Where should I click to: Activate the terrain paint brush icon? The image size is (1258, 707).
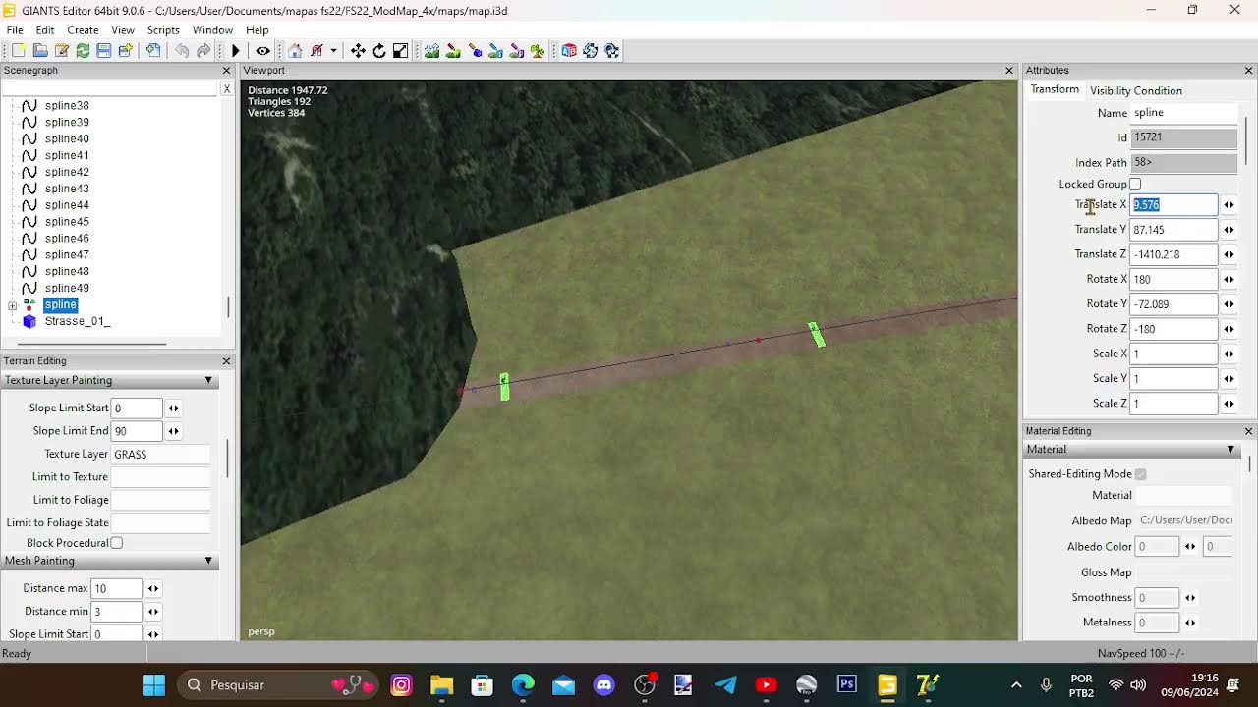tap(453, 51)
